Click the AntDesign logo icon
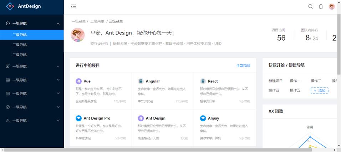Viewport: 341px width, 152px height. click(10, 6)
